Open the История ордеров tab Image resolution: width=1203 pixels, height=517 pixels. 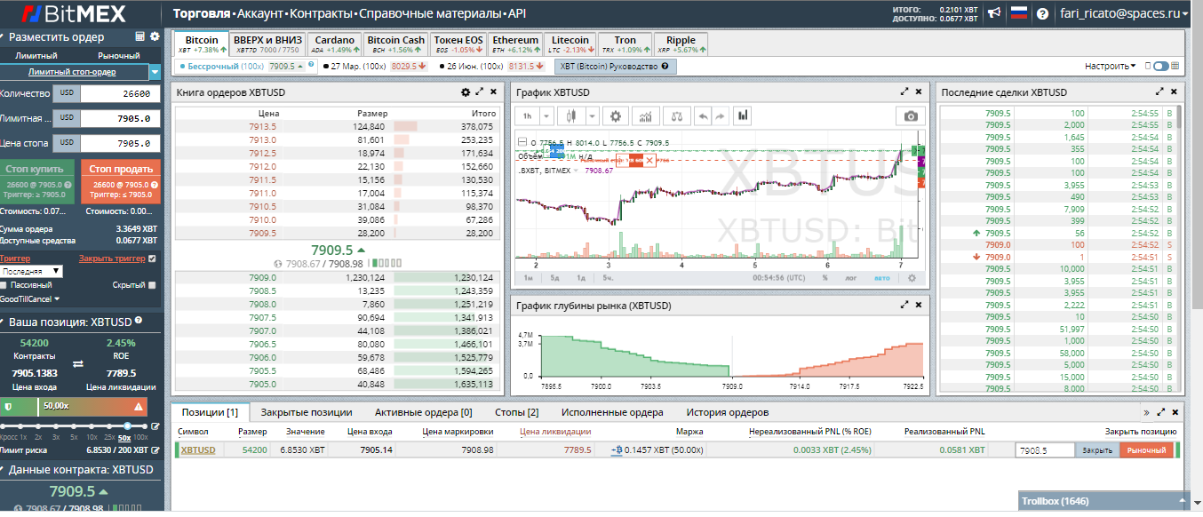pyautogui.click(x=728, y=412)
